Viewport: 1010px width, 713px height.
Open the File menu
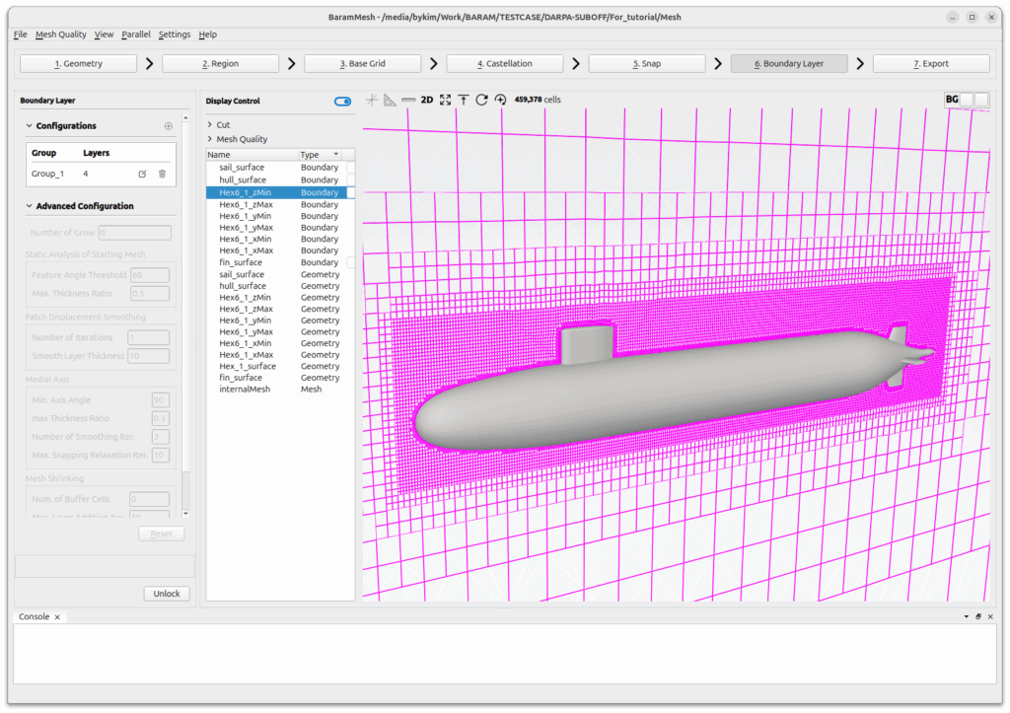pyautogui.click(x=21, y=35)
